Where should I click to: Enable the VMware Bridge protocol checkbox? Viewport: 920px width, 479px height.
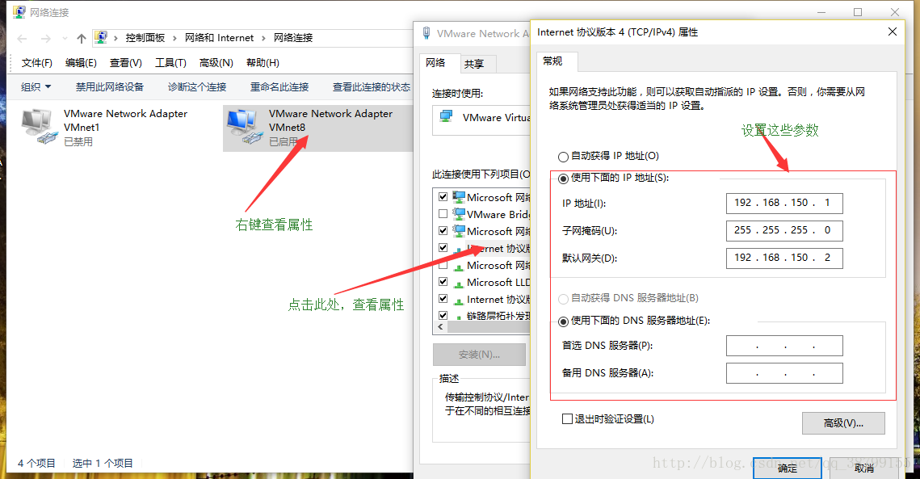443,214
